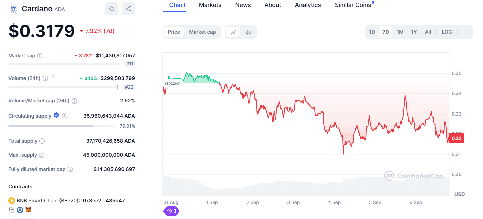Screen dimensions: 483x219
Task: Click the circulating supply progress bar
Action: 61,126
